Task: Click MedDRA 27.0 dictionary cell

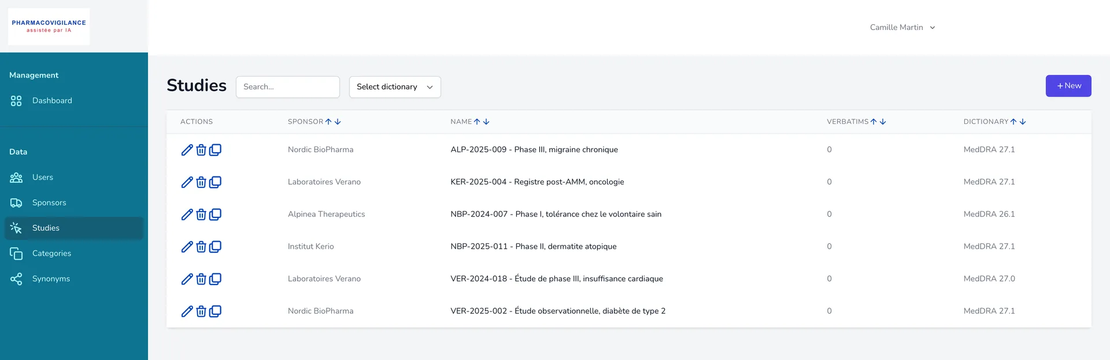Action: coord(989,279)
